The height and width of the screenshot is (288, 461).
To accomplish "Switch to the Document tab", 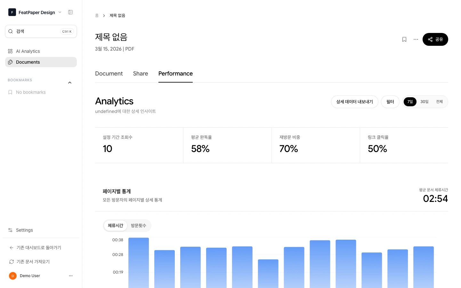I will 109,74.
